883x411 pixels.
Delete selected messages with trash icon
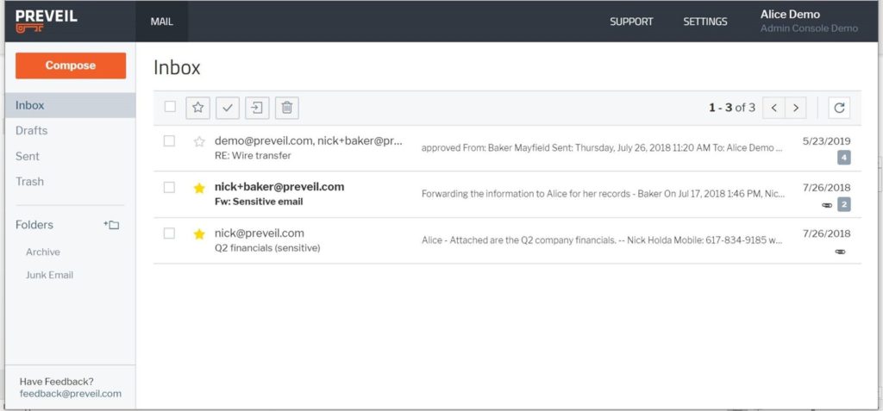click(286, 108)
